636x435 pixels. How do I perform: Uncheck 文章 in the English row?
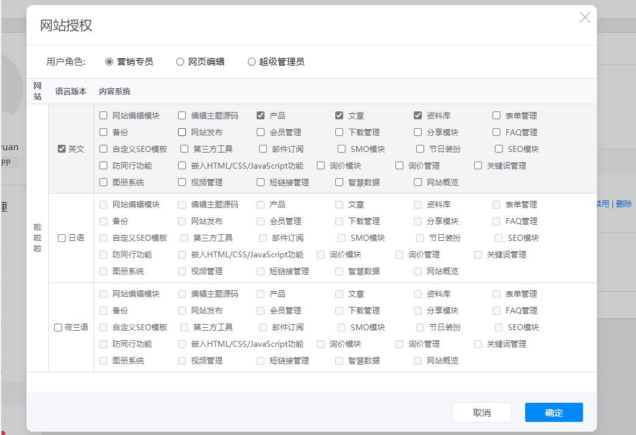pos(339,115)
